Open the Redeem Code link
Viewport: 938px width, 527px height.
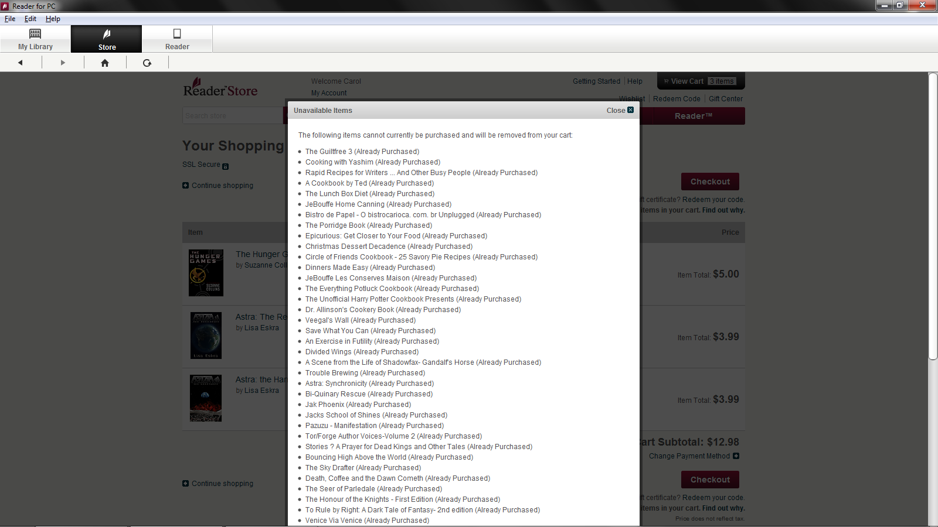[677, 99]
